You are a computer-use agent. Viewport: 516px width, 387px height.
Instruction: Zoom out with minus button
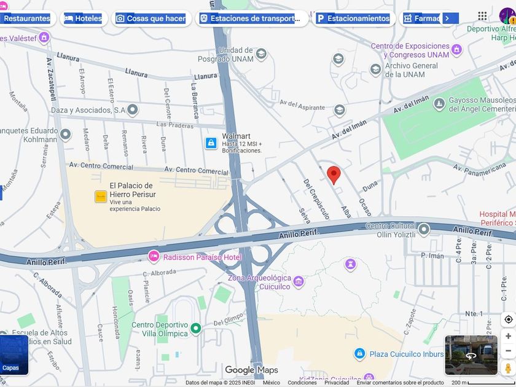509,351
